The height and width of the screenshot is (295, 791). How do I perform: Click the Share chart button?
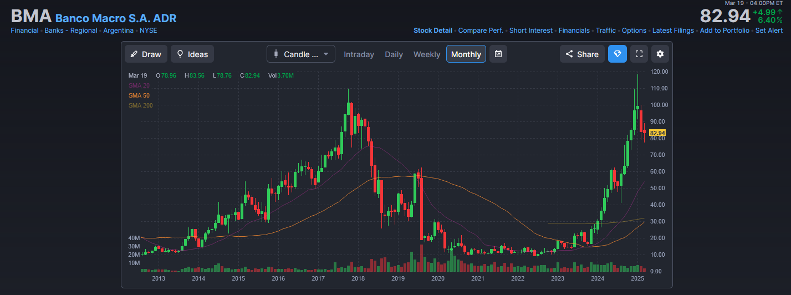point(582,54)
